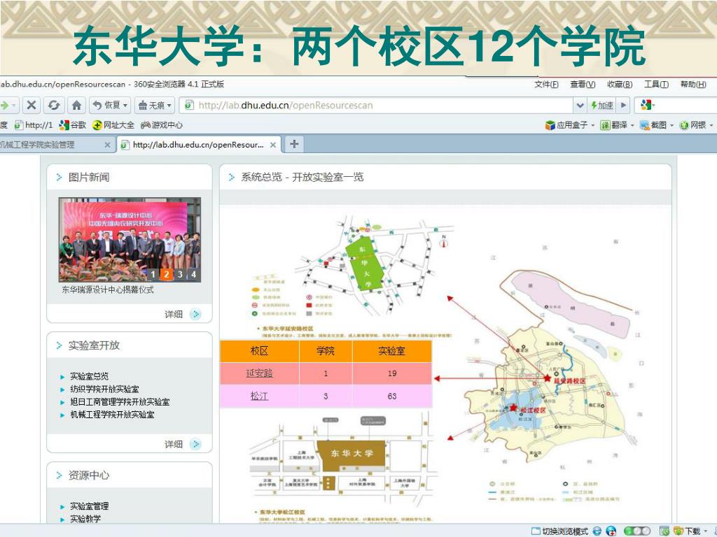The width and height of the screenshot is (717, 537).
Task: Select slide number 4 on news image
Action: (194, 274)
